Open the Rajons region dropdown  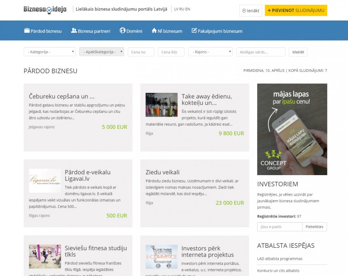pos(210,52)
